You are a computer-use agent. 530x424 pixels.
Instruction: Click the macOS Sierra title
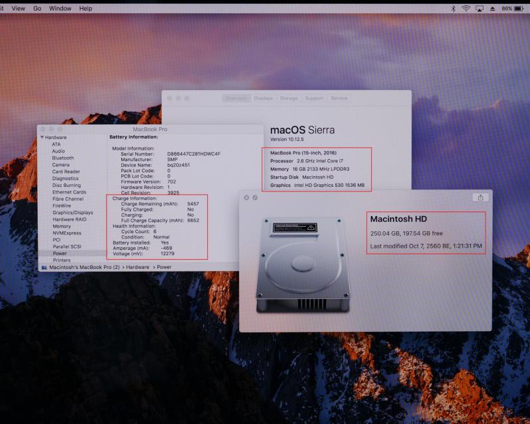(302, 130)
